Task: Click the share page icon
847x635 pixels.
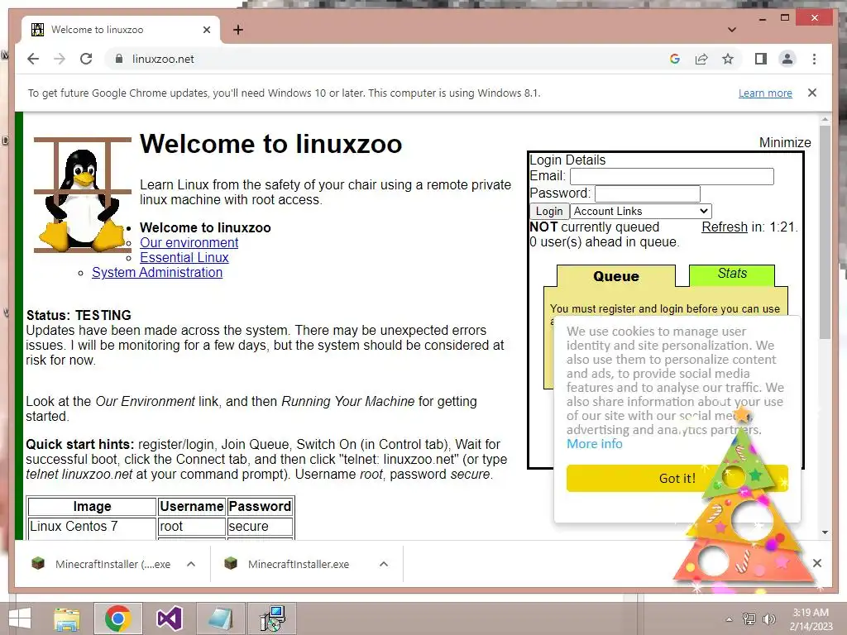Action: point(701,59)
